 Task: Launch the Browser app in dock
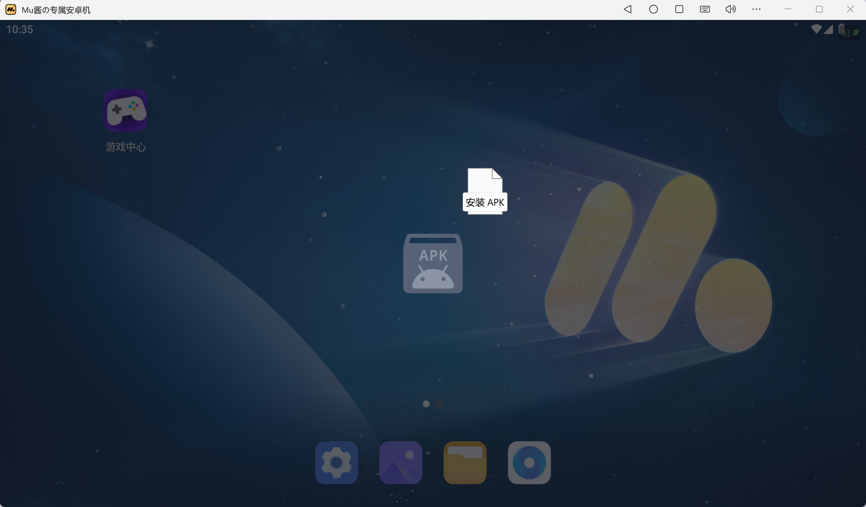pos(529,462)
